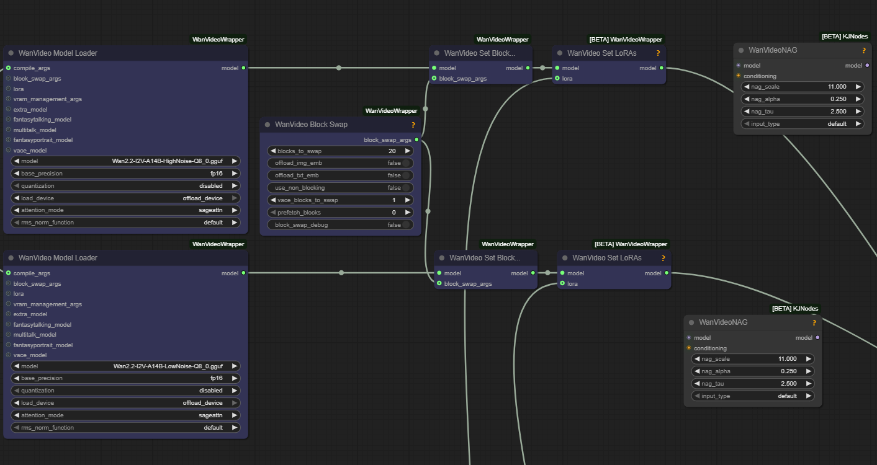The height and width of the screenshot is (465, 877).
Task: Collapse the lower WanVideo Model Loader via its dot
Action: (11, 258)
